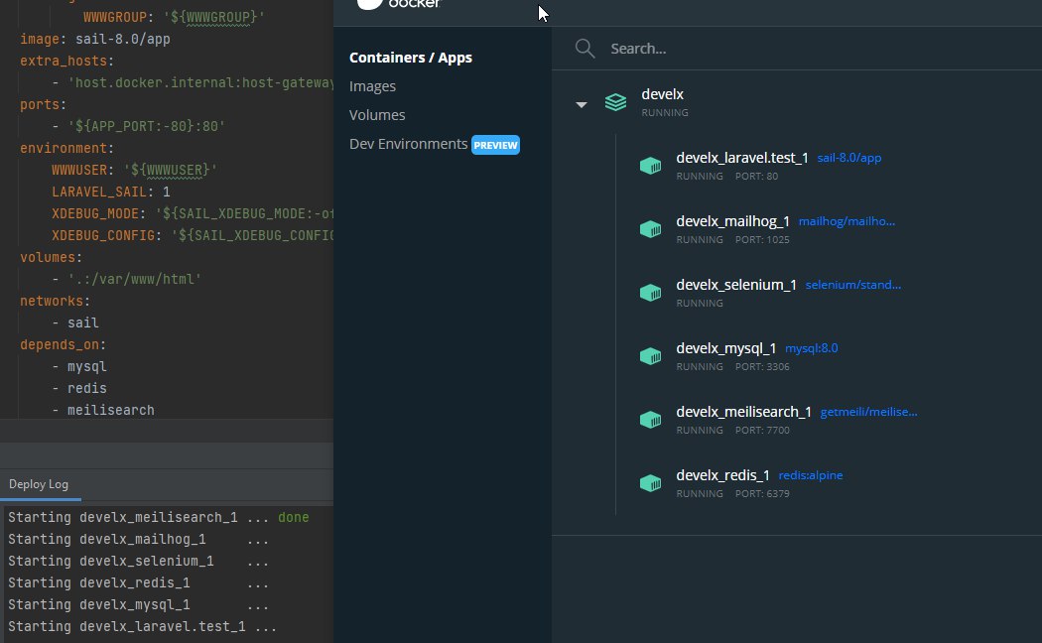Open the redis:alpine image link

click(x=811, y=475)
